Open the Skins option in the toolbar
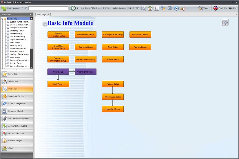This screenshot has height=159, width=239. click(233, 8)
